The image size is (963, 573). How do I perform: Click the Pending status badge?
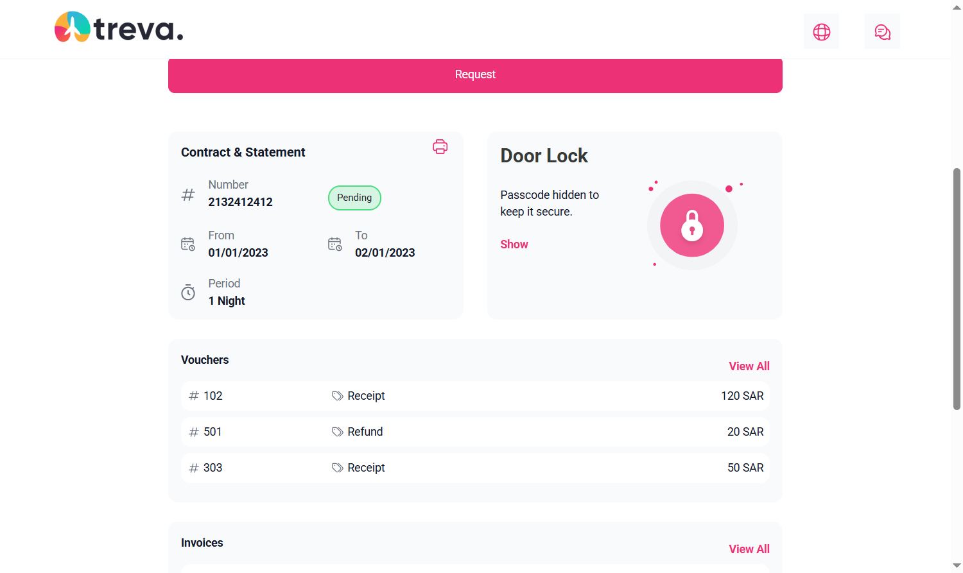click(x=354, y=198)
